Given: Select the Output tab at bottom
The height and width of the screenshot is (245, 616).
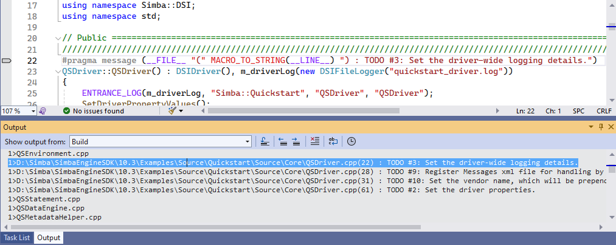Looking at the screenshot, I should pyautogui.click(x=49, y=238).
